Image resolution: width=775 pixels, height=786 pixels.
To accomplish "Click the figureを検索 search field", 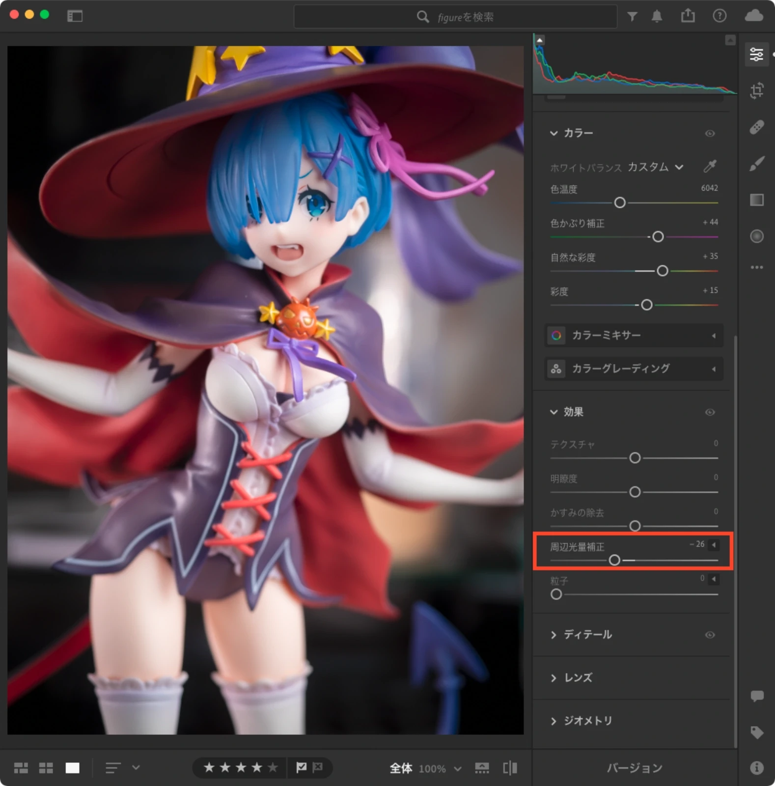I will (x=455, y=17).
